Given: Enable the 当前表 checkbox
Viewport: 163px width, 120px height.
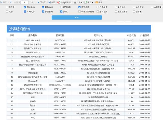Looking at the screenshot, I should coord(134,11).
